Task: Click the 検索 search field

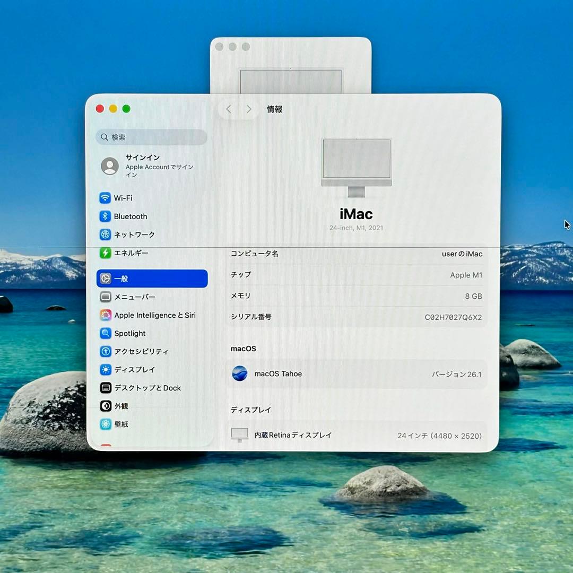Action: pos(151,137)
